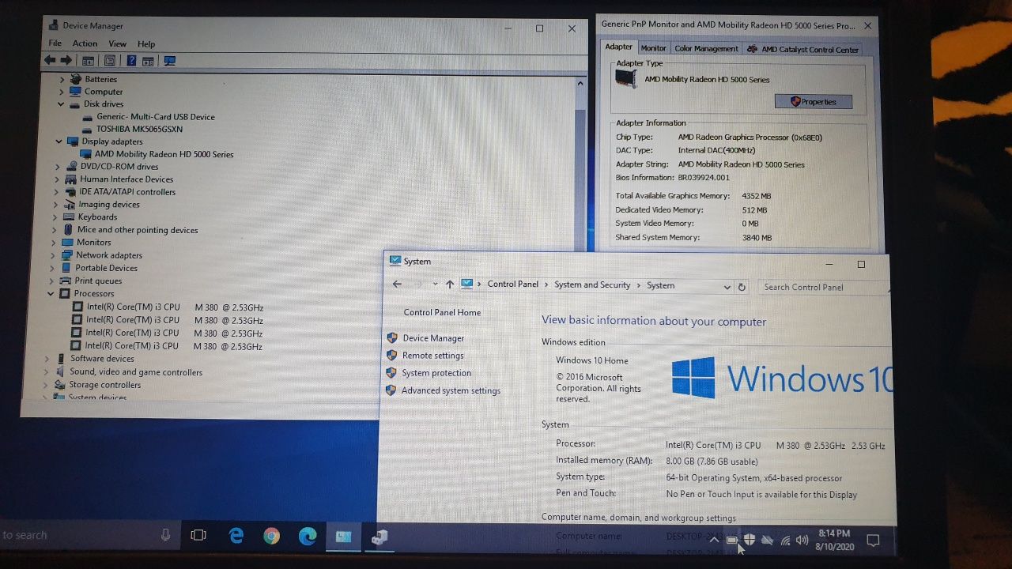The image size is (1012, 569).
Task: Open the Action menu
Action: click(85, 43)
